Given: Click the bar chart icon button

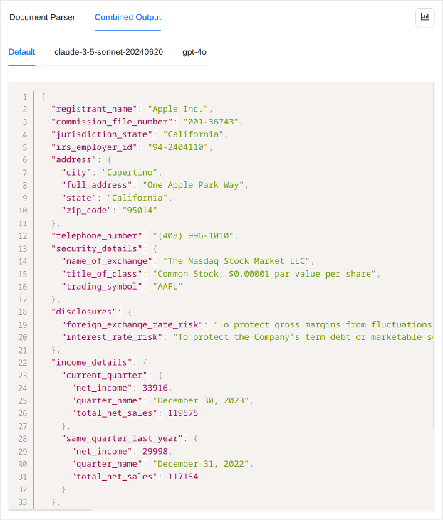Looking at the screenshot, I should [x=424, y=17].
